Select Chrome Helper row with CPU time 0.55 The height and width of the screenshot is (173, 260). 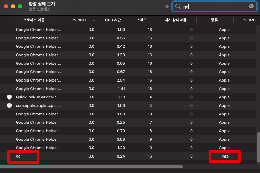pyautogui.click(x=128, y=38)
